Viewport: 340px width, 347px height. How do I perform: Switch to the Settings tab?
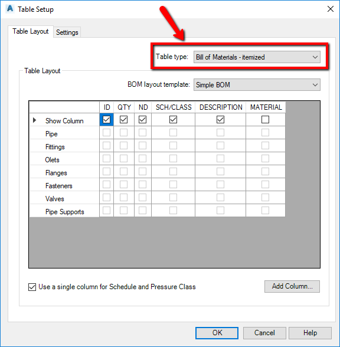67,32
